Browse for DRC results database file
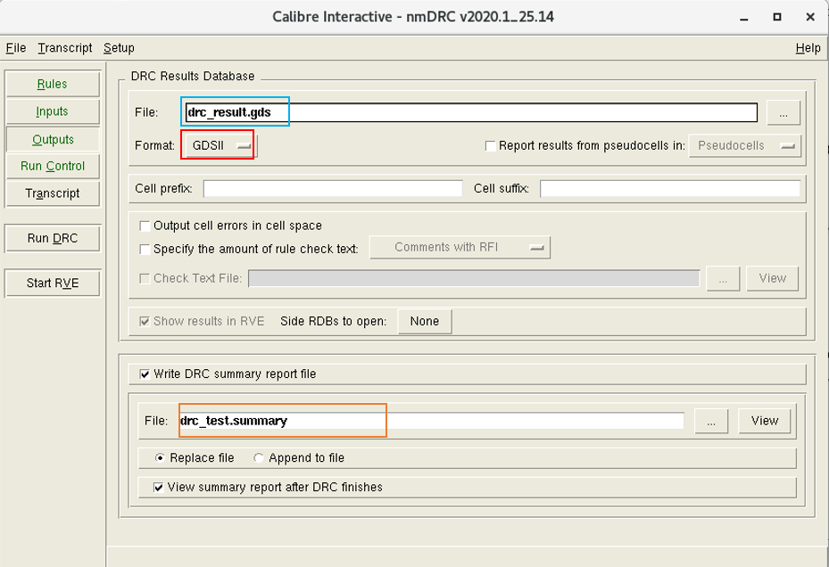The image size is (829, 567). (x=783, y=113)
